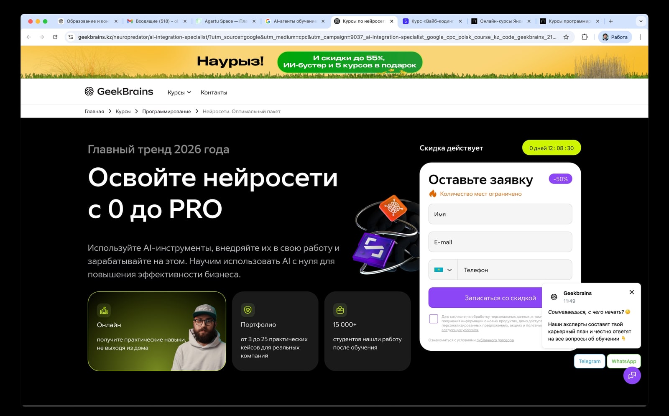Bookmark this page with the star icon
Screen dimensions: 669x416
pyautogui.click(x=566, y=37)
